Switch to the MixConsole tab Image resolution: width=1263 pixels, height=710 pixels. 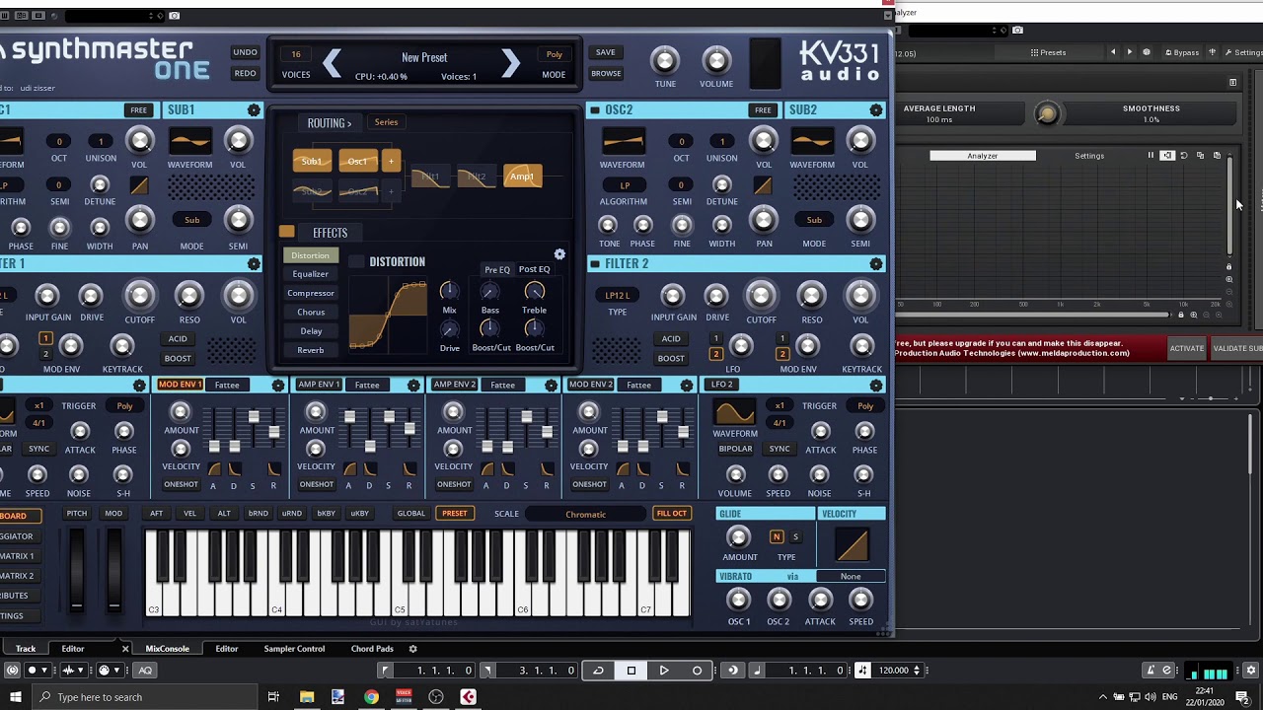coord(168,649)
